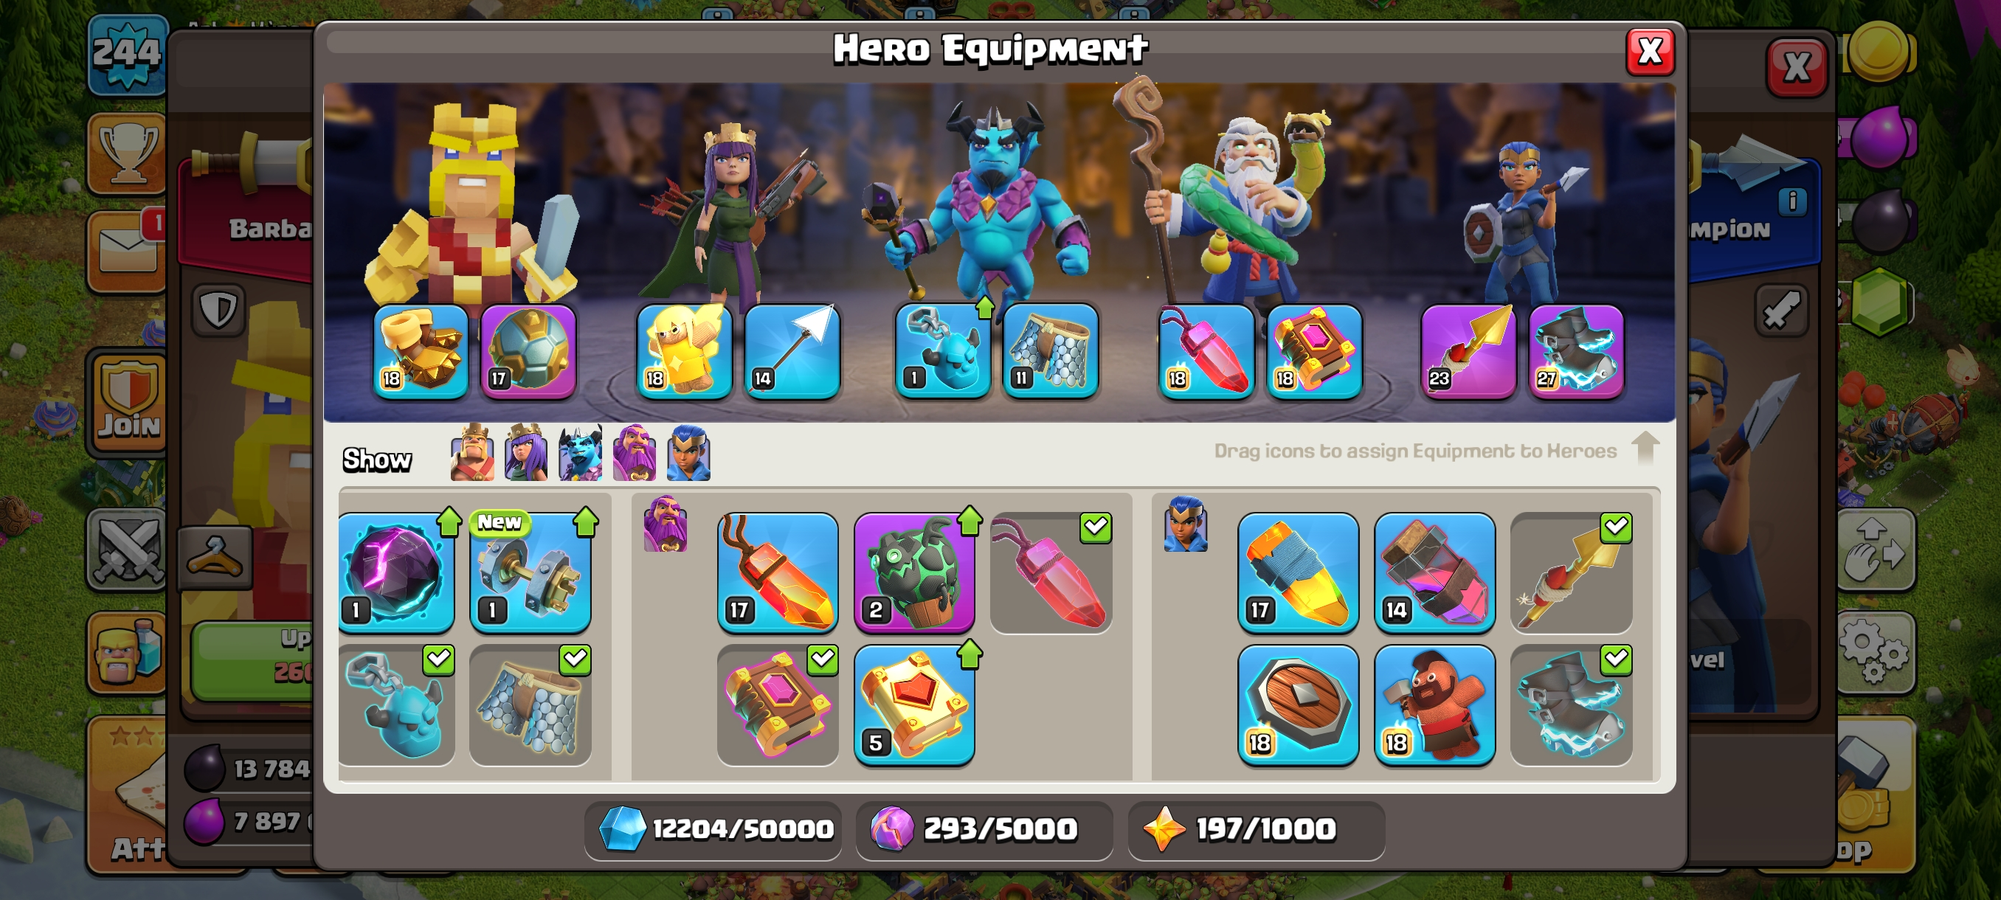Select the golden Healing Tome level 5
Screen dimensions: 2001x900
pyautogui.click(x=914, y=705)
